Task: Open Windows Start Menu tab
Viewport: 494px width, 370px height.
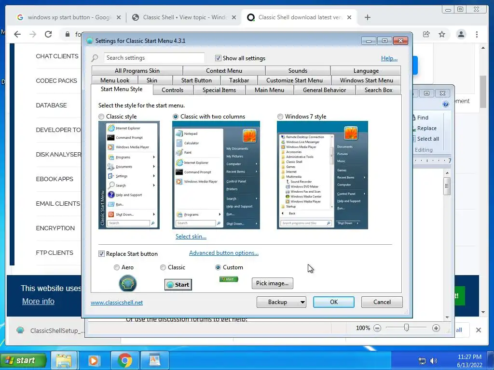Action: click(366, 80)
